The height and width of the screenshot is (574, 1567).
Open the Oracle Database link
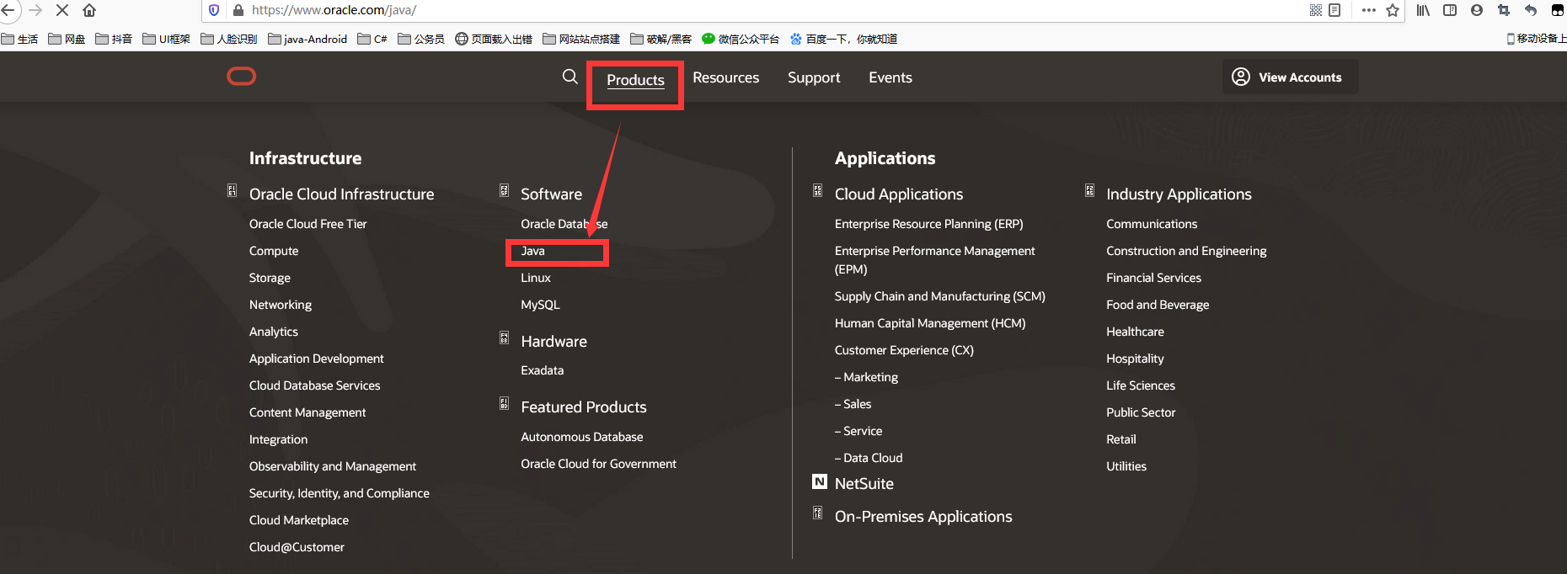[x=564, y=224]
